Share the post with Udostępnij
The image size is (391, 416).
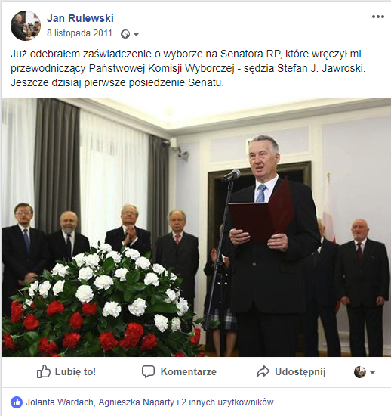(x=300, y=372)
